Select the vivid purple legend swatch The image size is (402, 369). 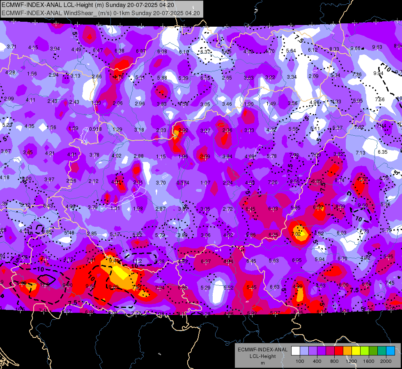click(322, 351)
